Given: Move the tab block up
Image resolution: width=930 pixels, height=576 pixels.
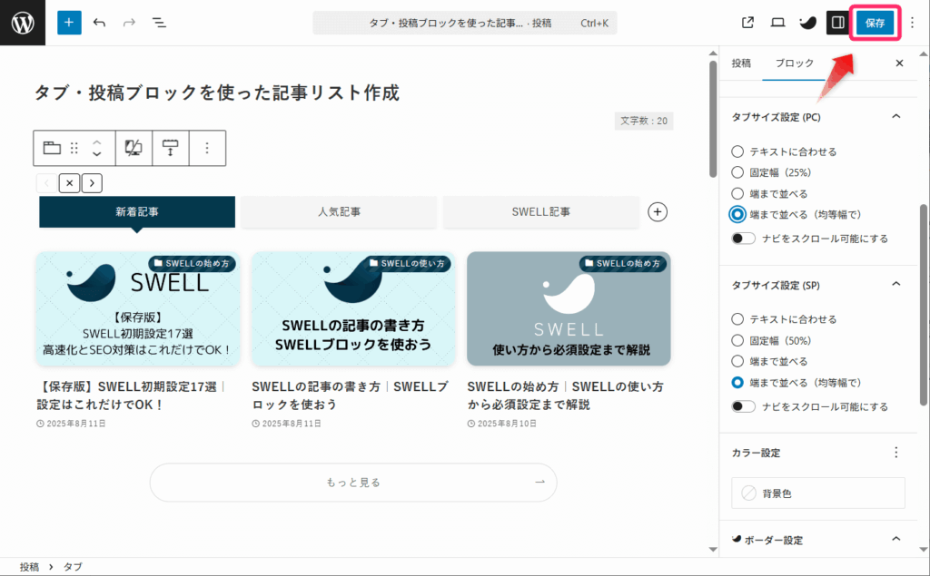Looking at the screenshot, I should point(96,142).
